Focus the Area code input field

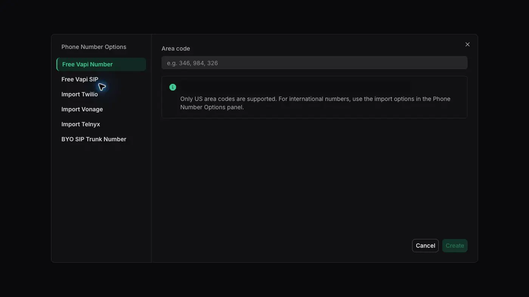(x=314, y=63)
